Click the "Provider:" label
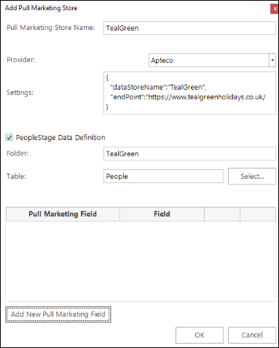279x348 pixels. [x=21, y=60]
